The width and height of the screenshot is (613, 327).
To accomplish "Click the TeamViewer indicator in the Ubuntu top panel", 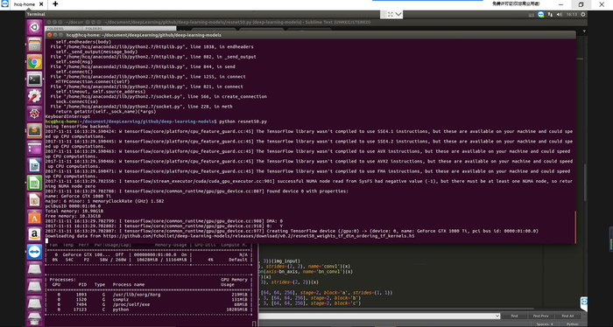I will click(540, 15).
